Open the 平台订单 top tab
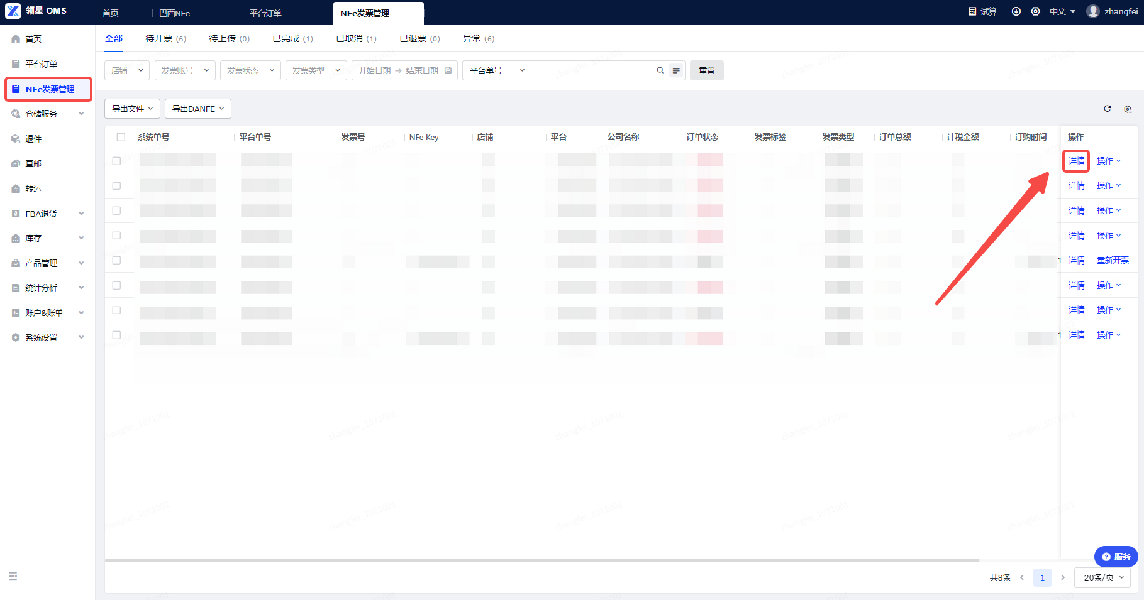Viewport: 1144px width, 600px height. click(265, 13)
